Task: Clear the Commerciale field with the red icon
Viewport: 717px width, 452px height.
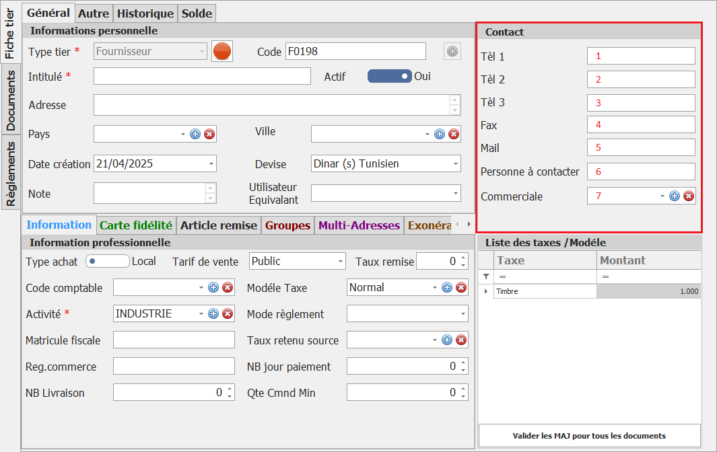Action: 689,196
